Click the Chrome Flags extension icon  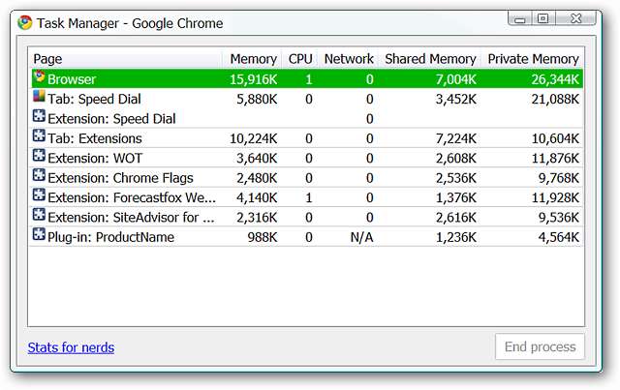(39, 176)
